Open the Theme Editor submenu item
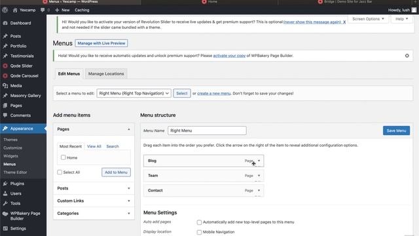419x236 pixels. point(15,172)
